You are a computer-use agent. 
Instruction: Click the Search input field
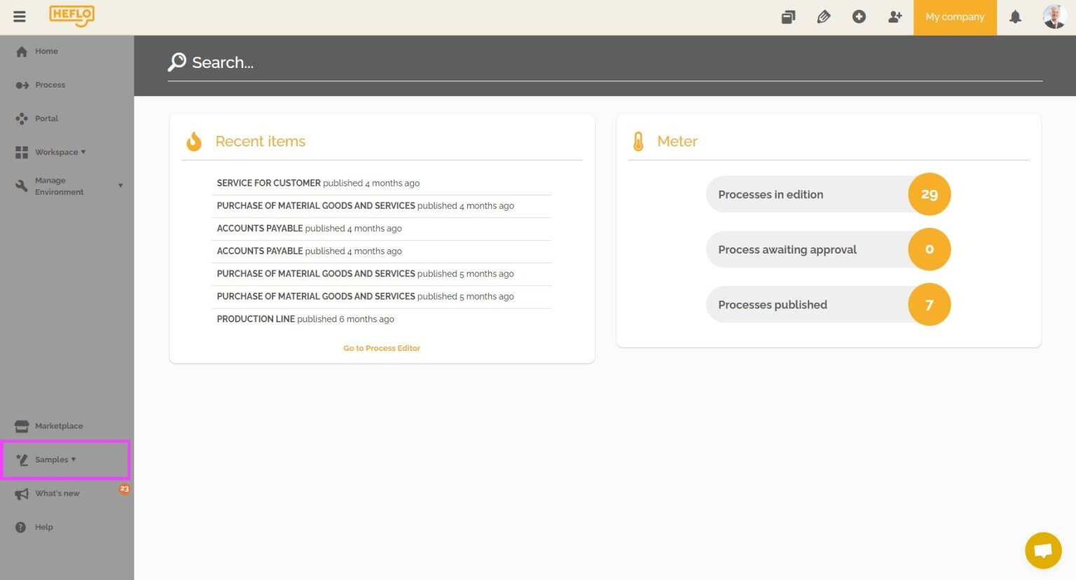pos(605,63)
